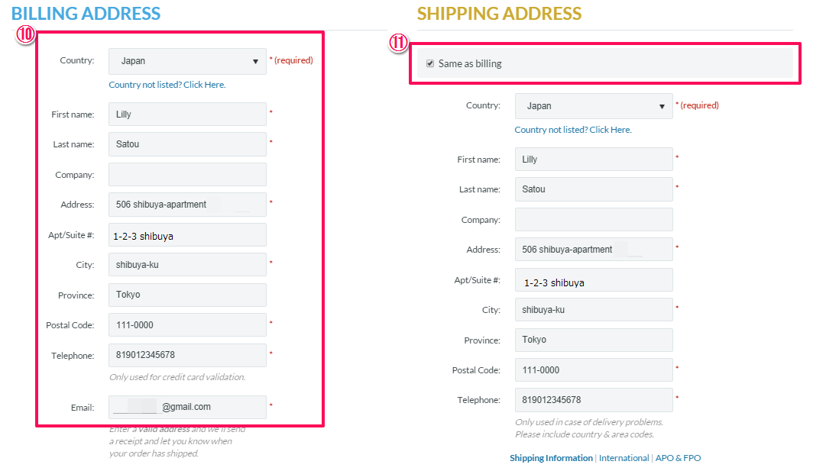Click the billing Postal Code field
The width and height of the screenshot is (813, 471).
[187, 325]
